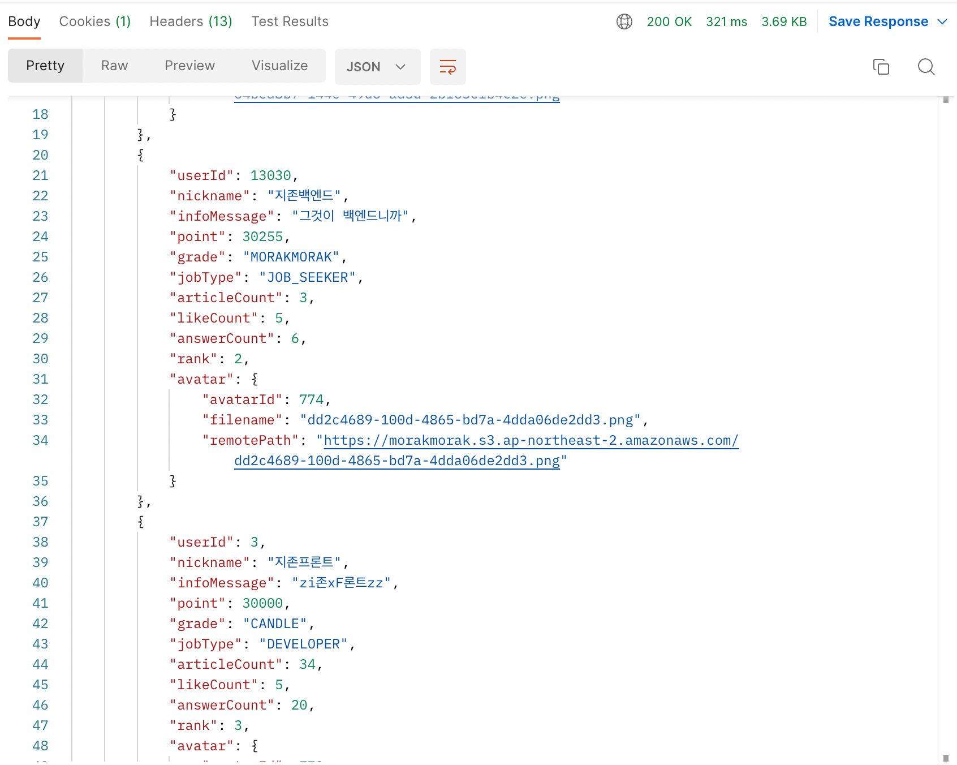Open the Cookies (1) tab
This screenshot has width=957, height=765.
tap(95, 22)
